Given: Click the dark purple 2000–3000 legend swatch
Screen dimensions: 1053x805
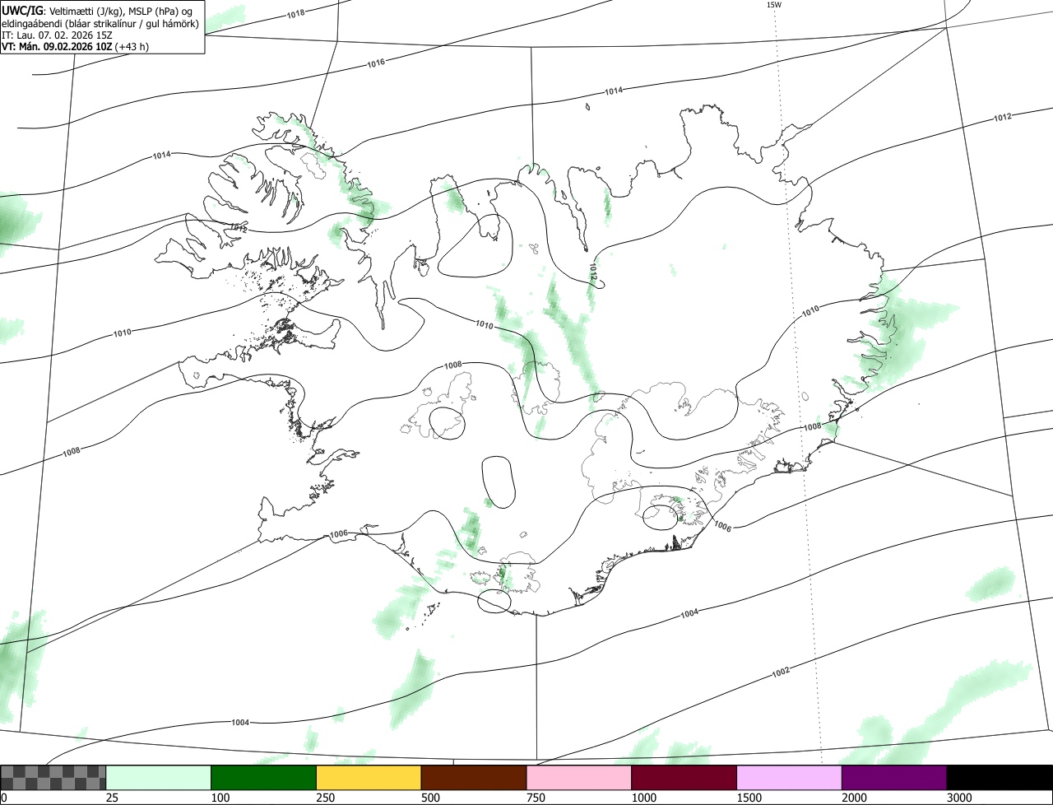Looking at the screenshot, I should pyautogui.click(x=894, y=777).
